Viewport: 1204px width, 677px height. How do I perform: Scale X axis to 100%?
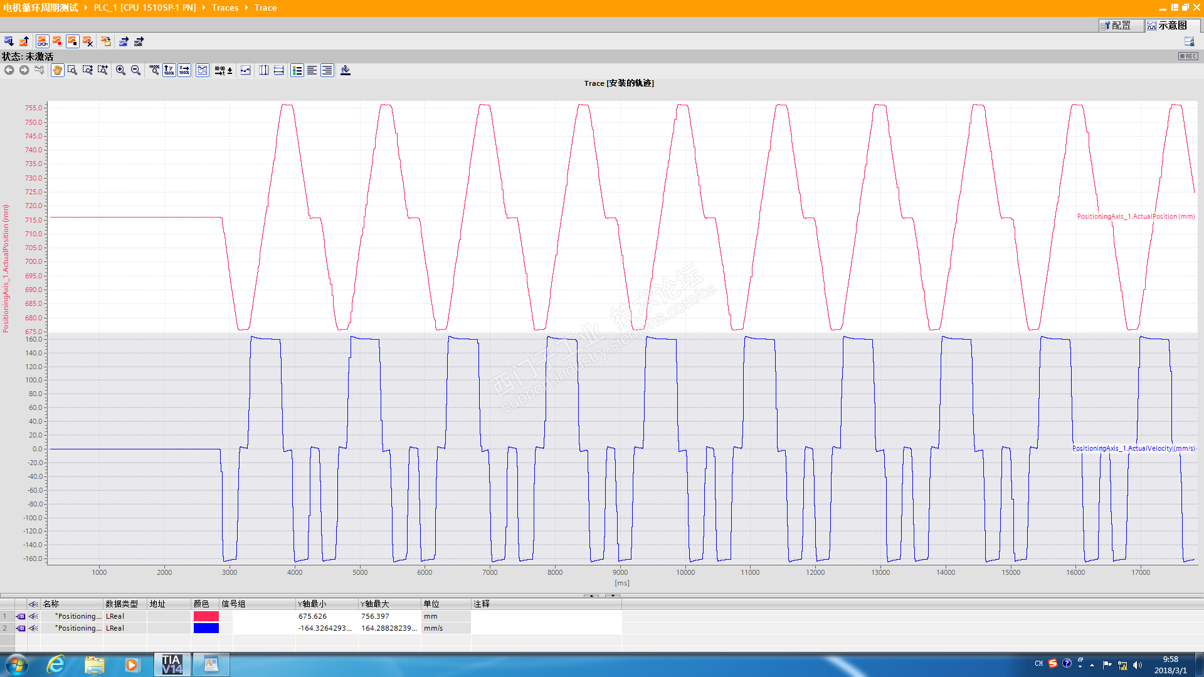(x=184, y=70)
